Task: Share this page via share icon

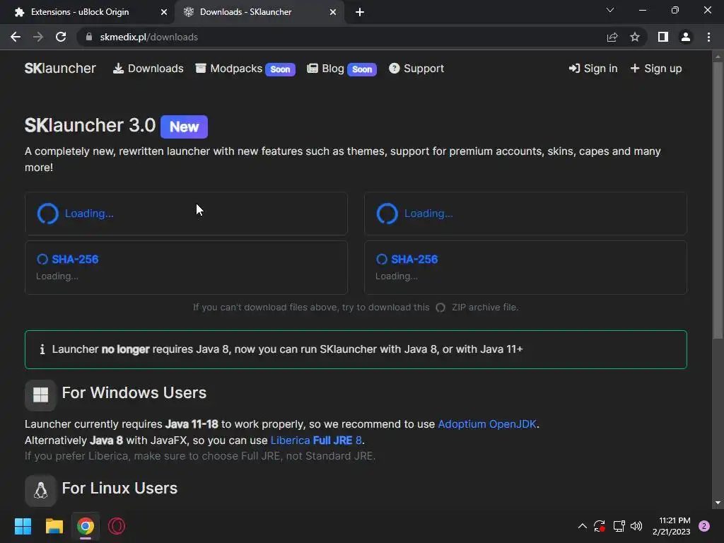Action: 612,37
